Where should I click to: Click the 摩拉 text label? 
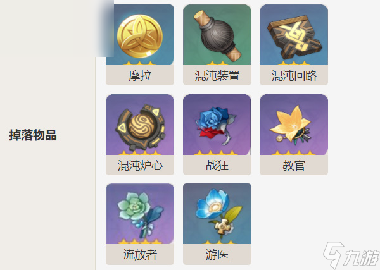tap(140, 75)
